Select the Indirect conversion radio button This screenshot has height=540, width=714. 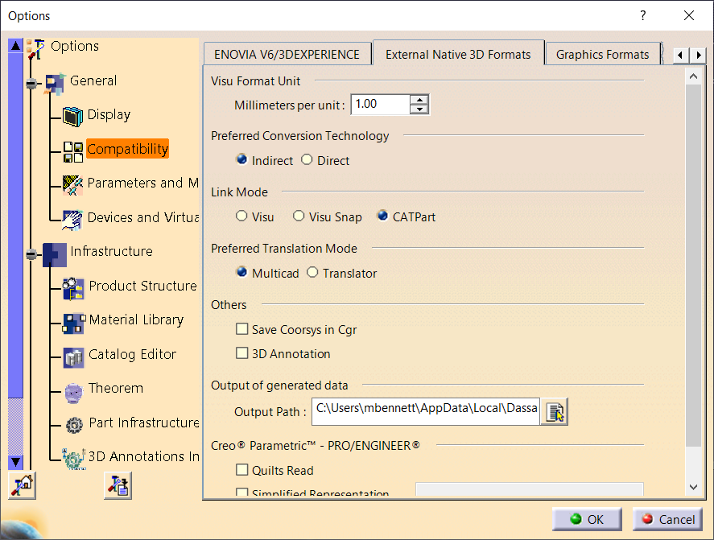pos(241,159)
